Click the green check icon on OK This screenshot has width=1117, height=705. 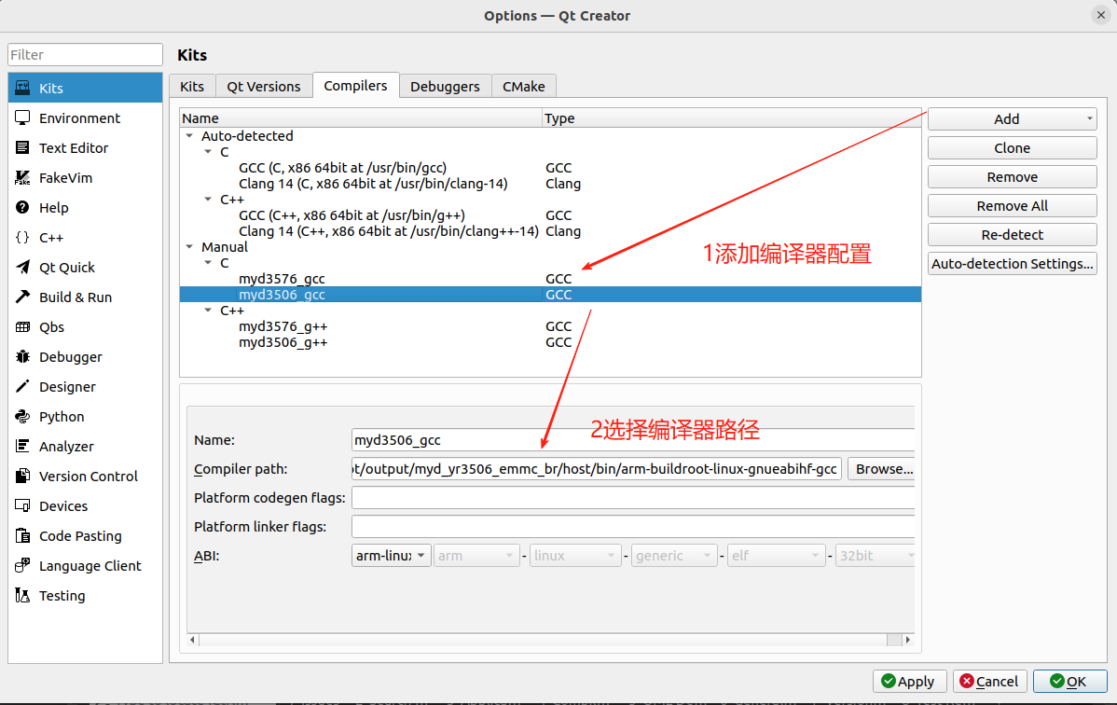tap(1057, 681)
